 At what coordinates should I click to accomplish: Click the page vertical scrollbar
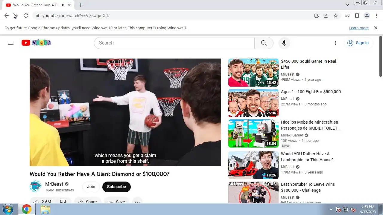pos(381,57)
